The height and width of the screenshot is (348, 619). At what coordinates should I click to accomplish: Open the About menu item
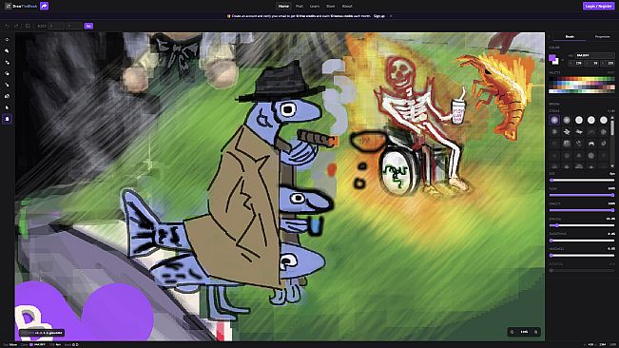[347, 7]
